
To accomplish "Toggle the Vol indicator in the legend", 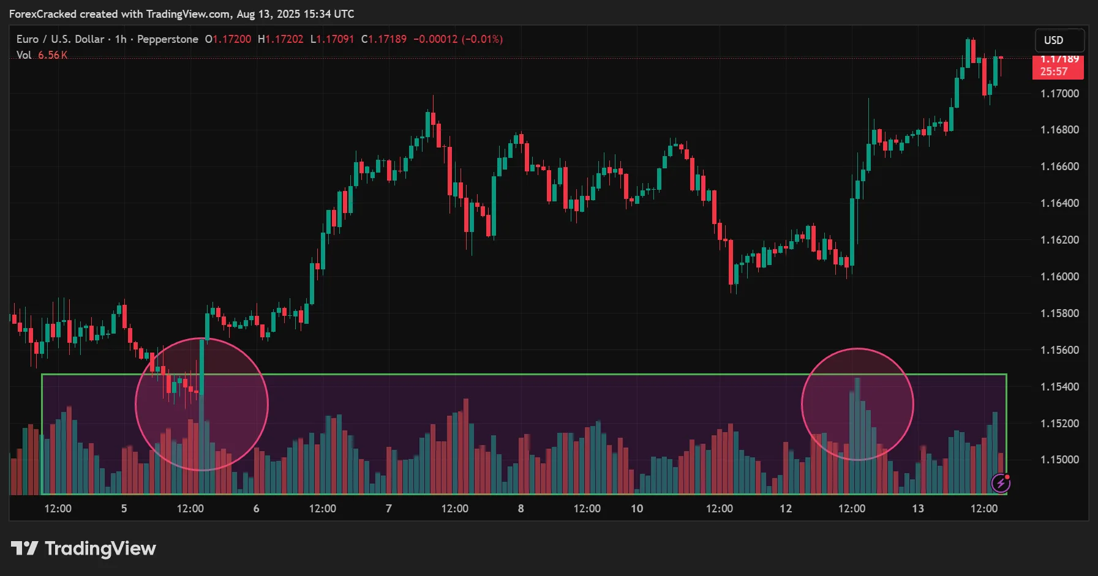I will [x=23, y=54].
